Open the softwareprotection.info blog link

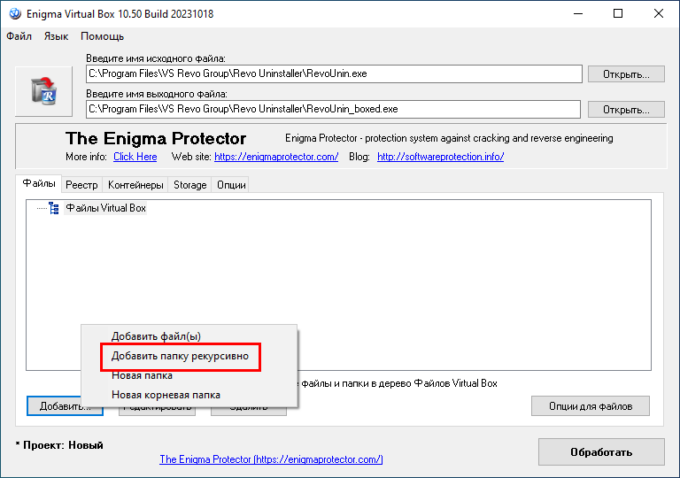tap(441, 157)
